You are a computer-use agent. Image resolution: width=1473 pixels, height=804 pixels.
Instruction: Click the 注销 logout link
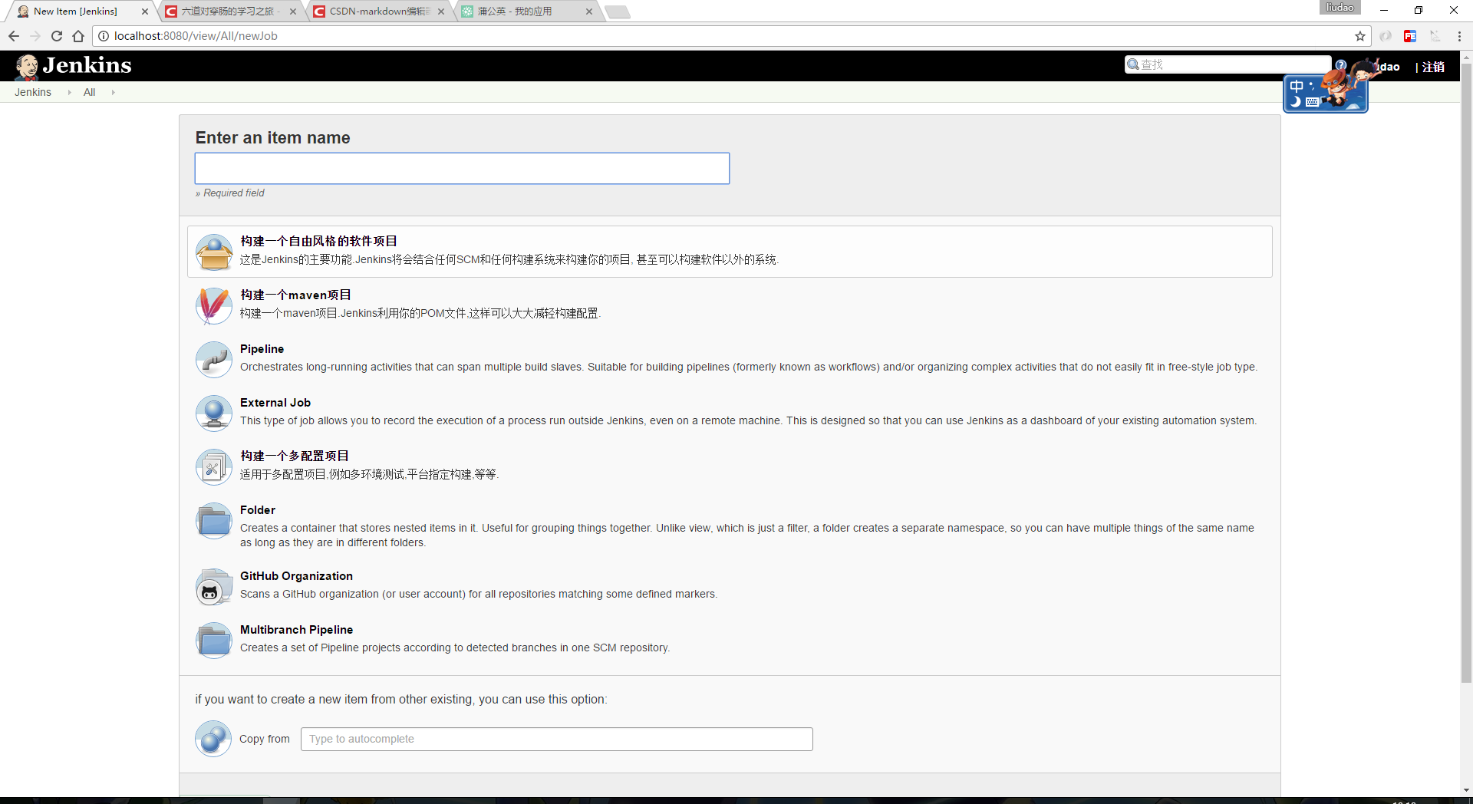coord(1433,67)
